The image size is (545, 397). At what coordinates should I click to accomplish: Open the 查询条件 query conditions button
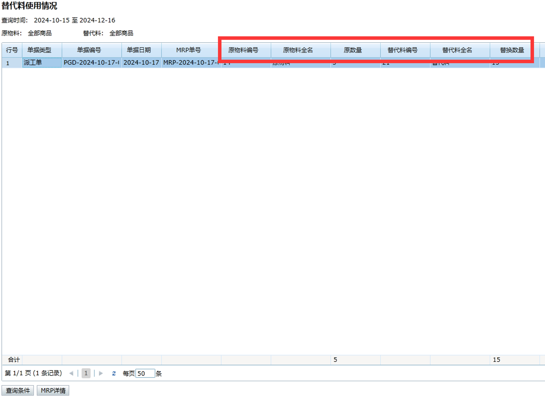pyautogui.click(x=18, y=391)
